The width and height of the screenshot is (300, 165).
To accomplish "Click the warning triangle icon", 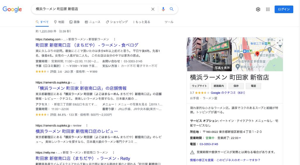I will click(x=192, y=152).
